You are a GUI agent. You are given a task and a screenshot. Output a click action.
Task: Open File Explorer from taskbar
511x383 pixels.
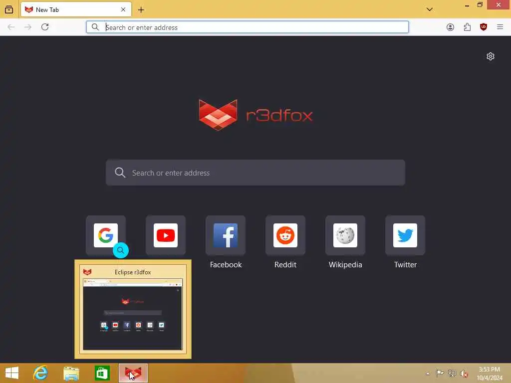[71, 373]
